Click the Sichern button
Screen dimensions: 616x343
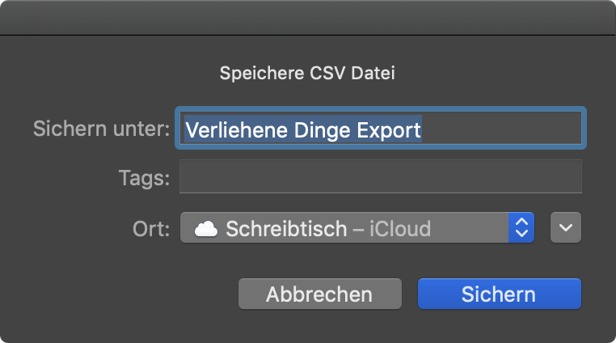click(x=500, y=294)
